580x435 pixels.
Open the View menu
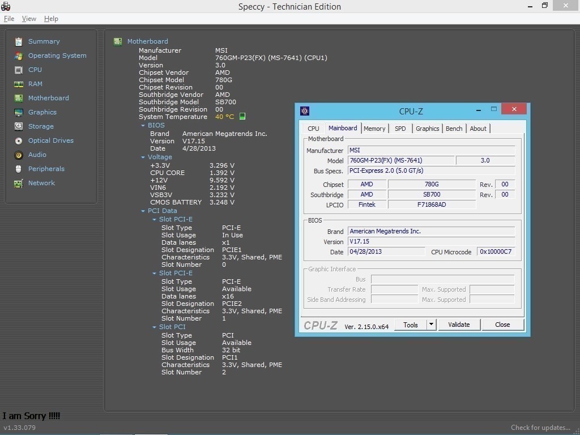click(29, 19)
